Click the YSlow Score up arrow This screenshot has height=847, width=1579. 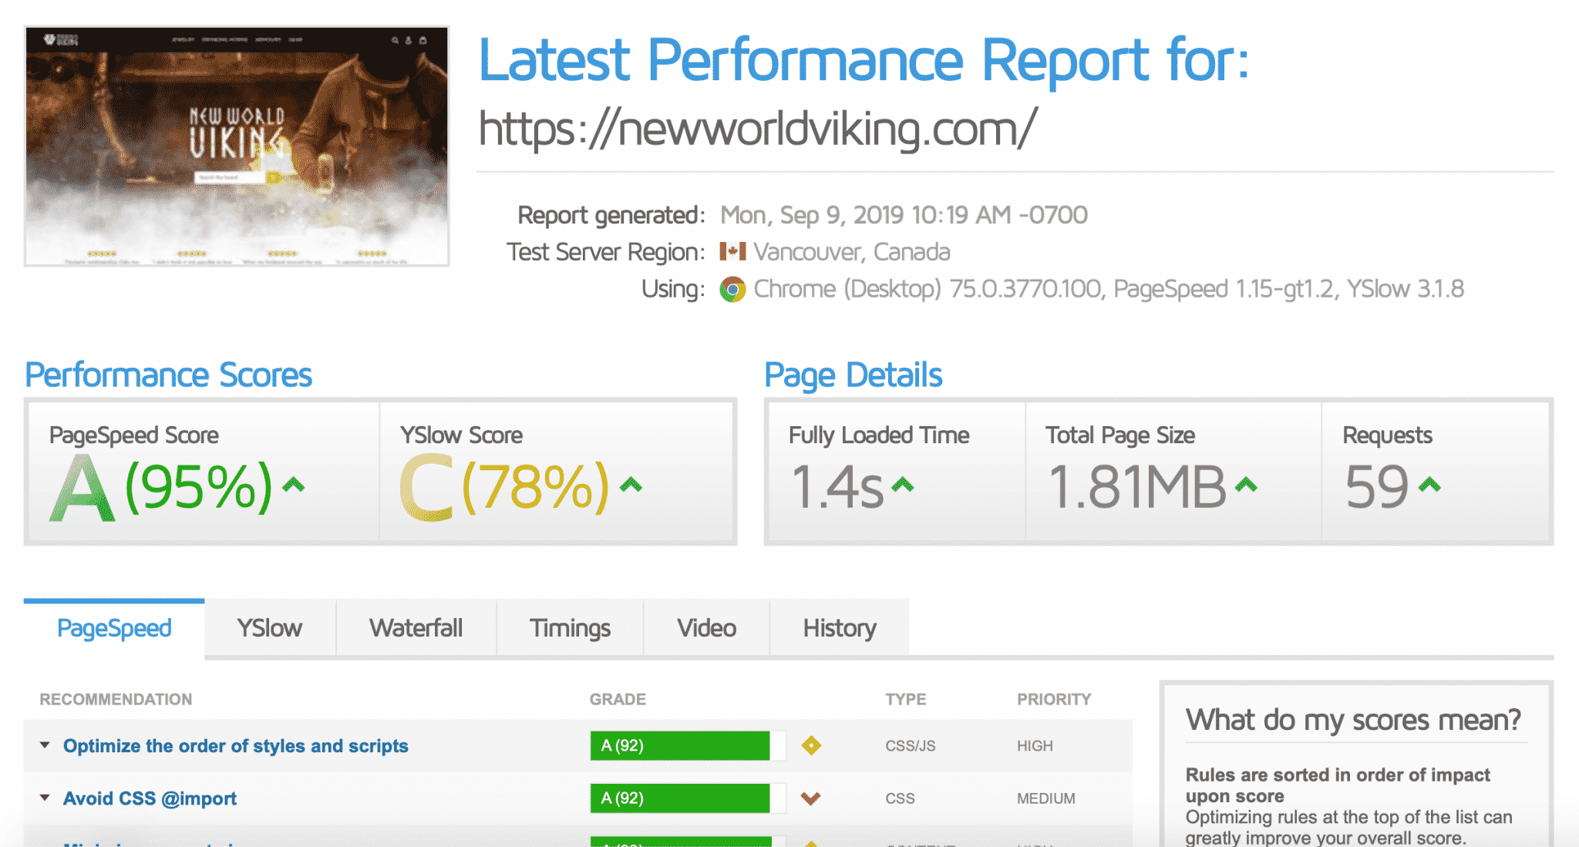(631, 485)
